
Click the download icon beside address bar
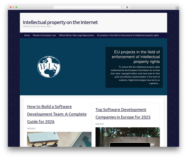coord(127,7)
